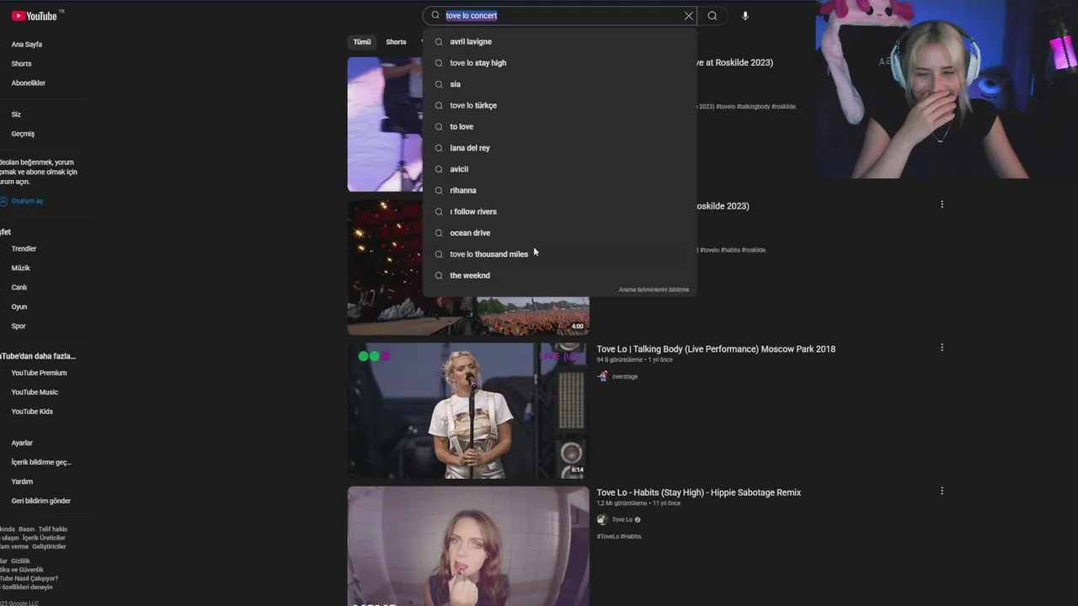Open Tove Lo channel name link
The width and height of the screenshot is (1078, 606).
point(622,520)
